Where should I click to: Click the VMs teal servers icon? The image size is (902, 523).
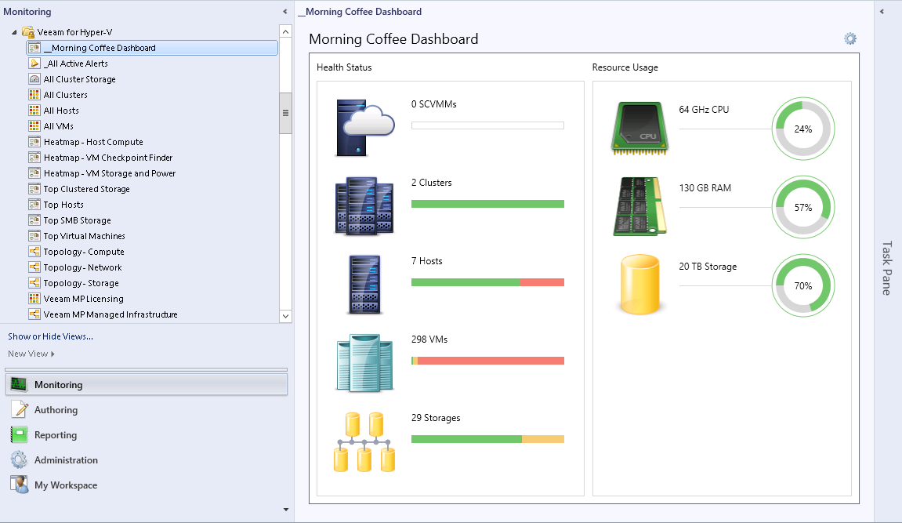click(x=364, y=362)
